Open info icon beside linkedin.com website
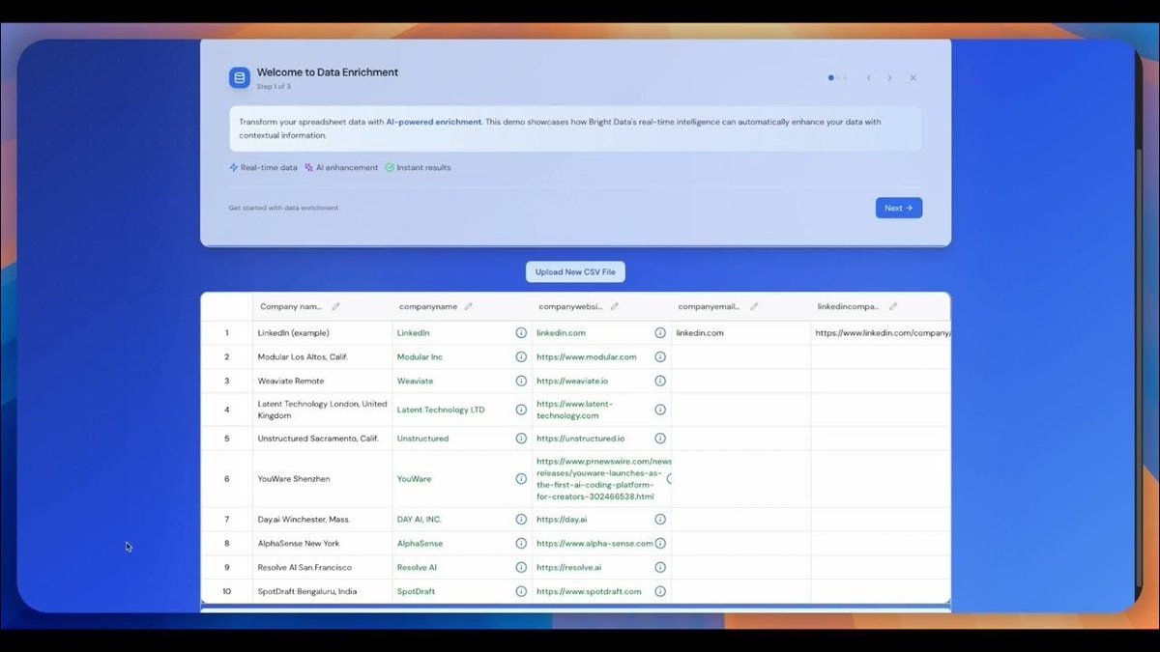1160x652 pixels. coord(660,332)
